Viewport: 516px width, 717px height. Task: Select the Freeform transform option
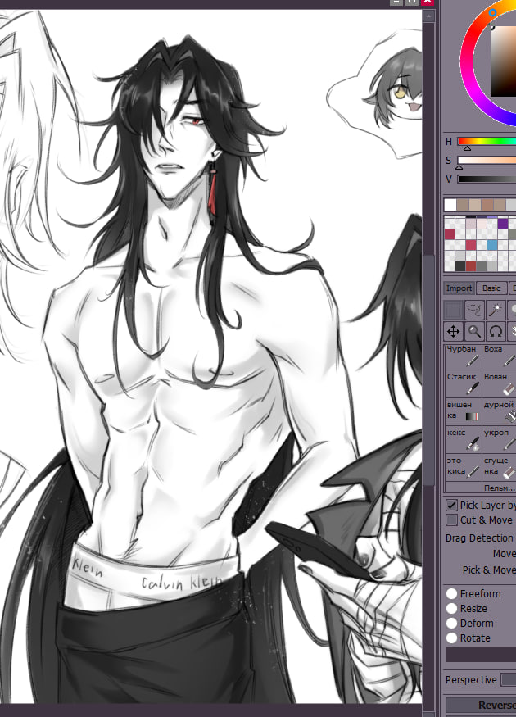(x=451, y=593)
